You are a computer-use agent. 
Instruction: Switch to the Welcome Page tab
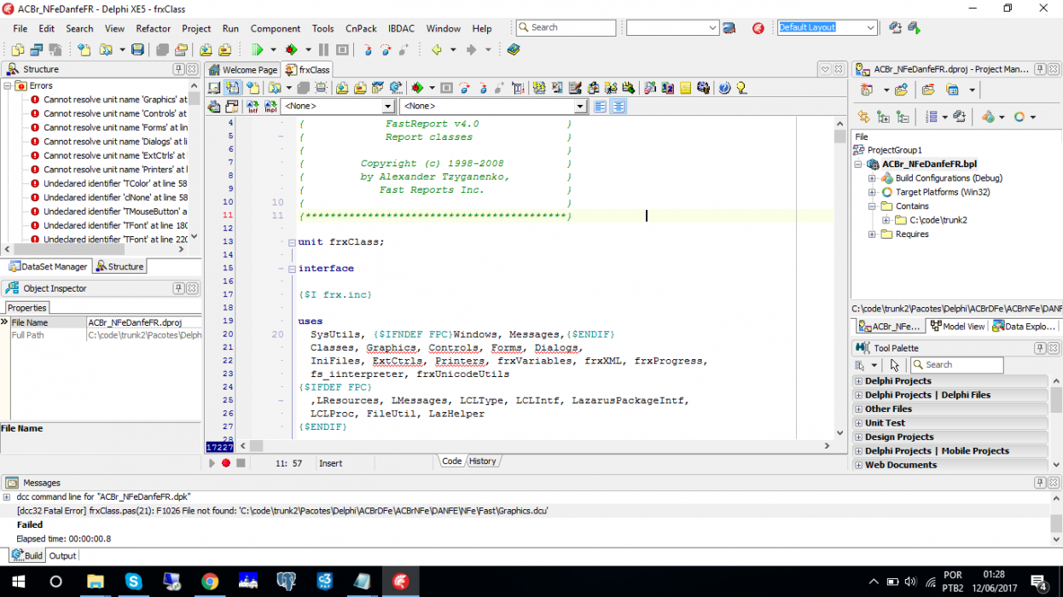tap(243, 70)
